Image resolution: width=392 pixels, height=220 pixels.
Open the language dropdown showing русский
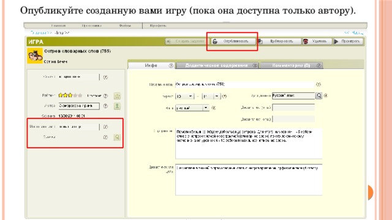pos(192,108)
